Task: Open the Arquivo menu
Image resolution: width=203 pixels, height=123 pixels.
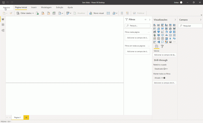Action: tap(6, 7)
